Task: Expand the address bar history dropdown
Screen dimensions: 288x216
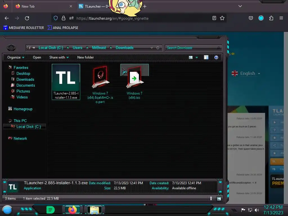Action: pyautogui.click(x=152, y=48)
